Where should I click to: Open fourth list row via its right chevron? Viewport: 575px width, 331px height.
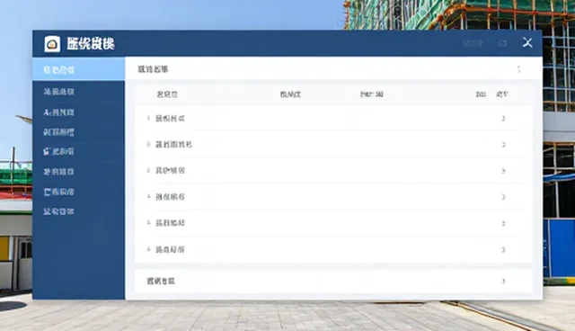point(503,197)
